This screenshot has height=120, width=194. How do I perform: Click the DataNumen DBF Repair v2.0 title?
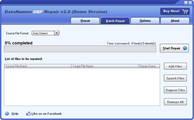56,12
